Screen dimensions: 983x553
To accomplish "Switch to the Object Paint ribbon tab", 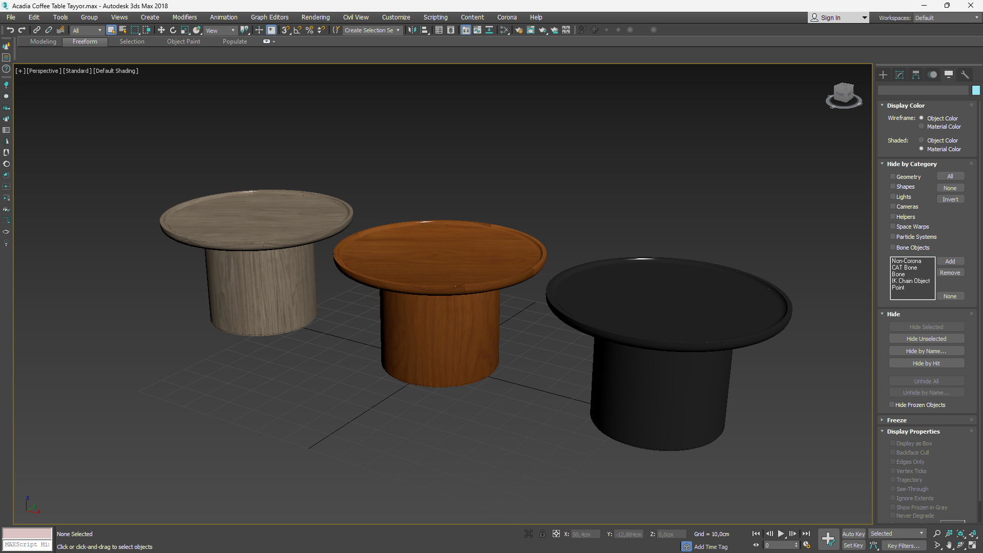I will tap(183, 42).
